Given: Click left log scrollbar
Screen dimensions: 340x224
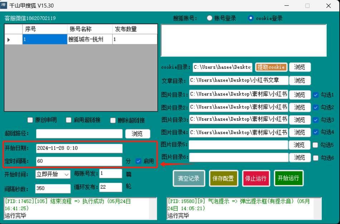Looking at the screenshot, I should click(153, 208).
